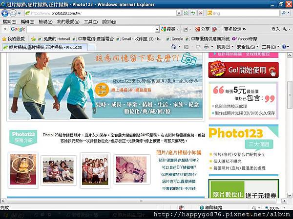Select the 照片掃描 - Photo123 tab
Screen dimensions: 293x219
tap(44, 47)
